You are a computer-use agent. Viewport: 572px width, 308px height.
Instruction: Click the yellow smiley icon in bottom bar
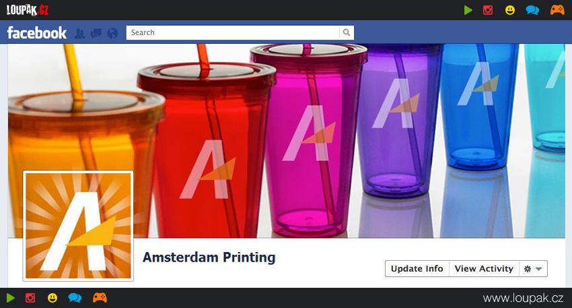52,298
